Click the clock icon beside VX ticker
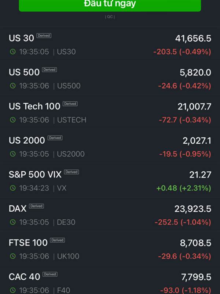This screenshot has height=294, width=220. [x=13, y=188]
